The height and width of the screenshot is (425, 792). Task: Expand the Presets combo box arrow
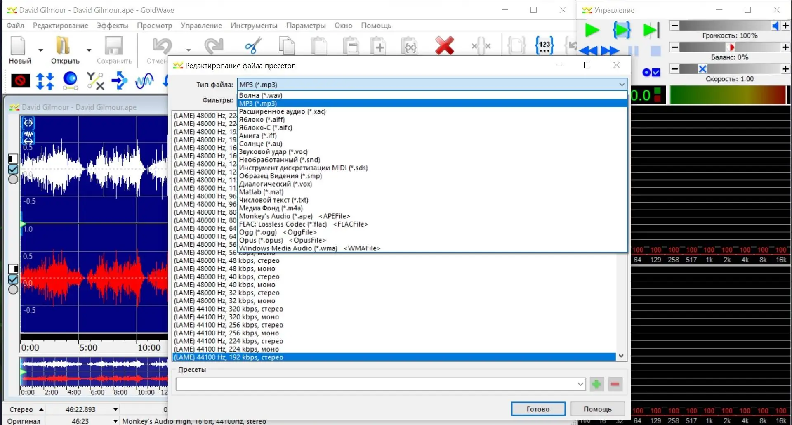pyautogui.click(x=580, y=384)
